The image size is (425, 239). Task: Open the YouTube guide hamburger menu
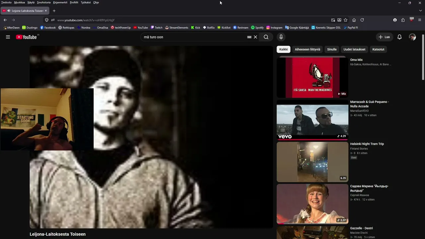(8, 37)
